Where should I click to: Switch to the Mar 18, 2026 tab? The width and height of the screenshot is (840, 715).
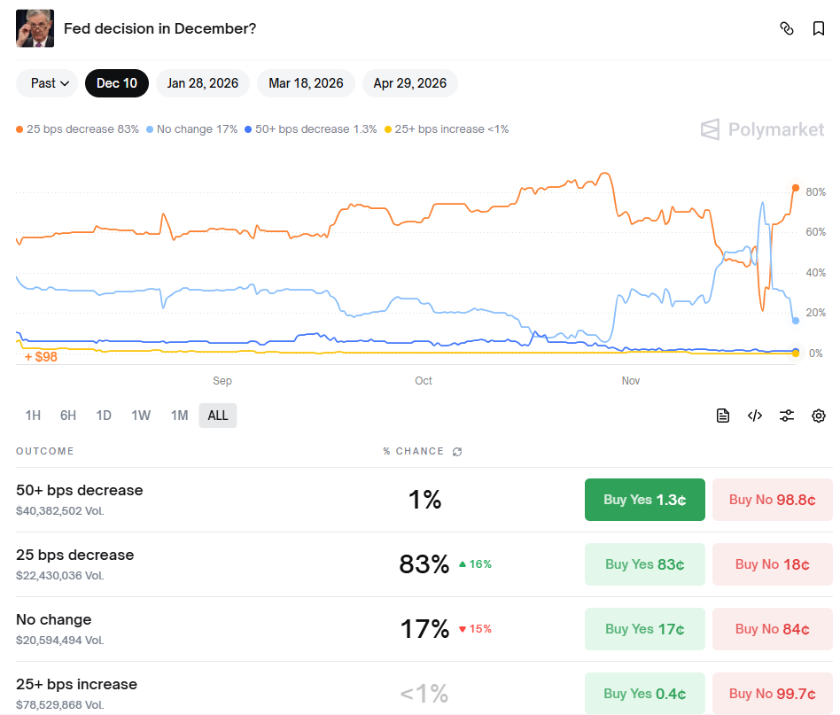306,83
